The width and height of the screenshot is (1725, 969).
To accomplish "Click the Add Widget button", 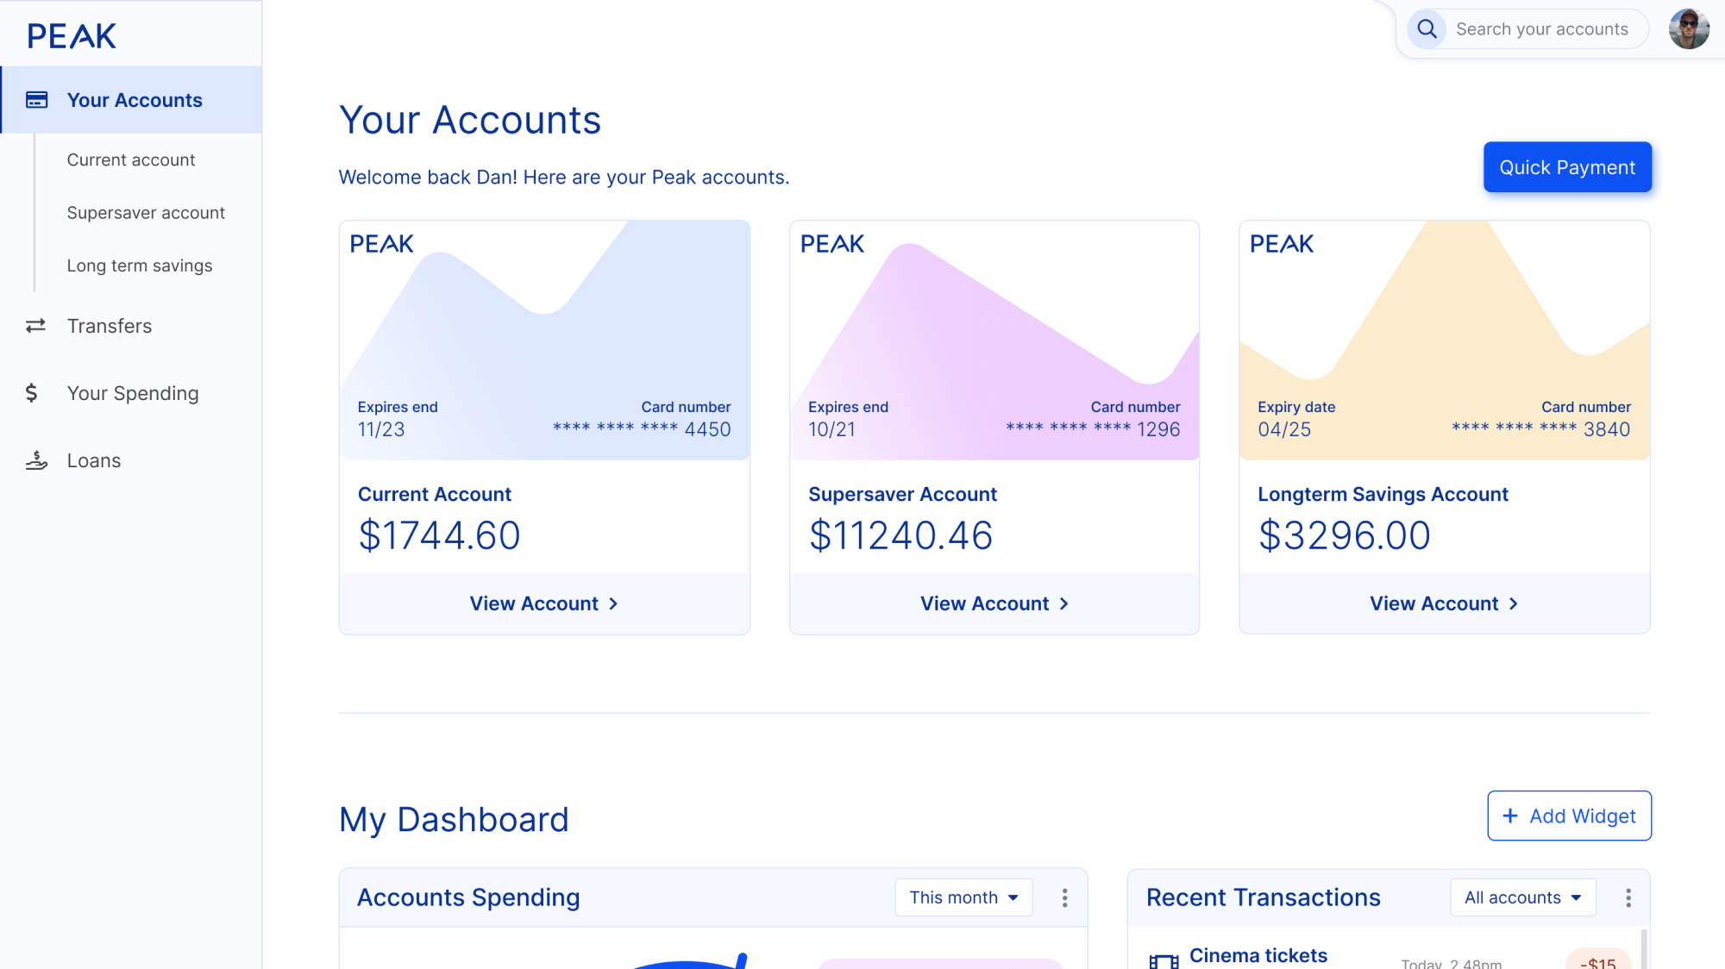I will [1569, 816].
